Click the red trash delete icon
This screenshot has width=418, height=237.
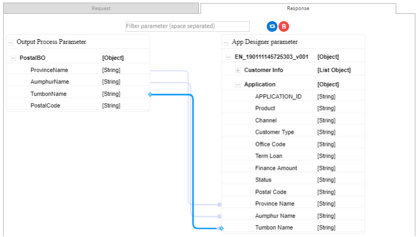(284, 26)
